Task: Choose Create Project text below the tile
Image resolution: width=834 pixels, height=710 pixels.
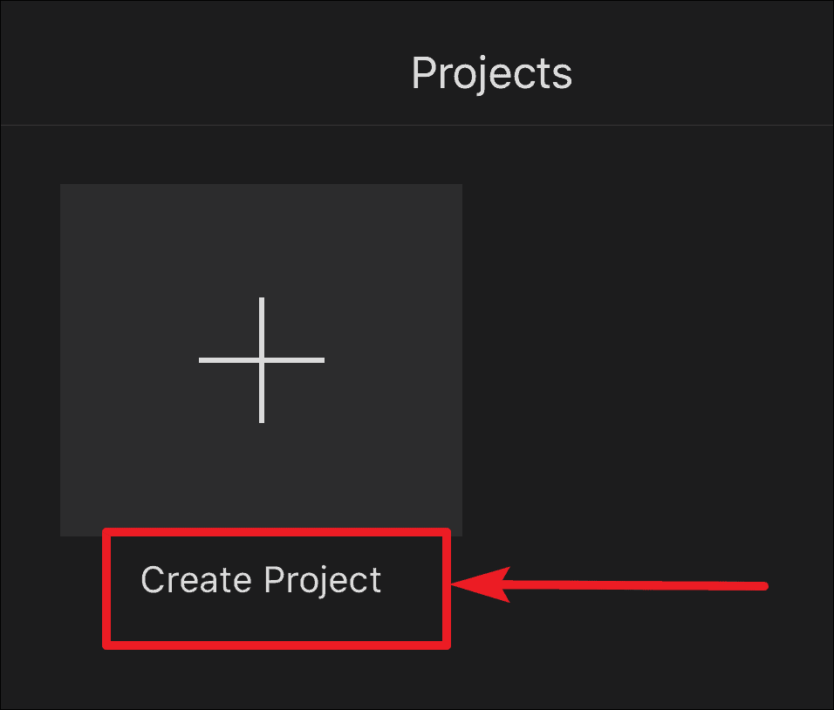Action: [261, 579]
